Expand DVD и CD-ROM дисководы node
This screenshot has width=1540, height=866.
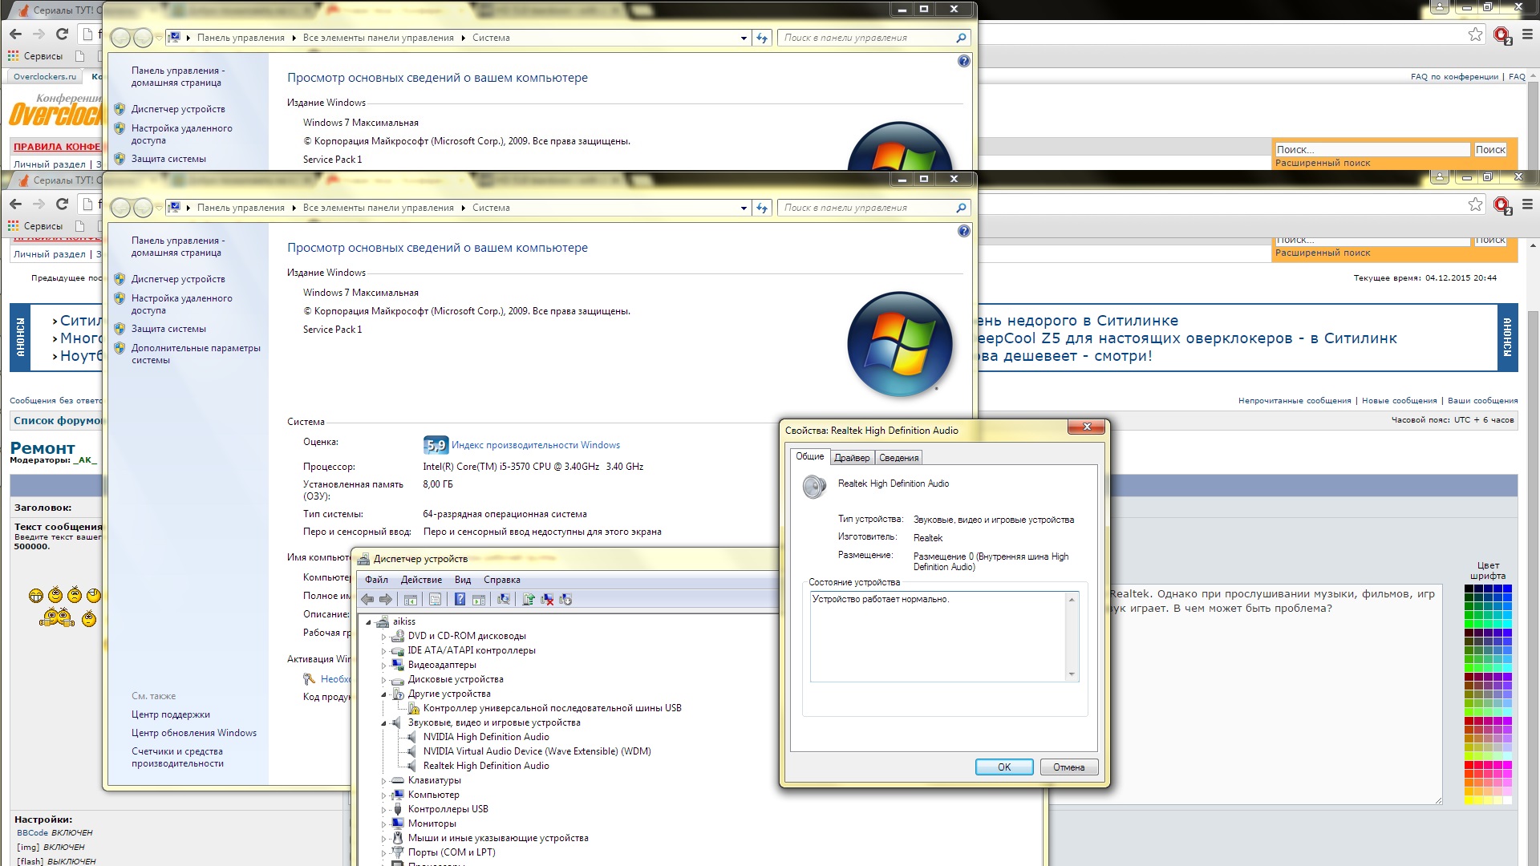pyautogui.click(x=383, y=637)
